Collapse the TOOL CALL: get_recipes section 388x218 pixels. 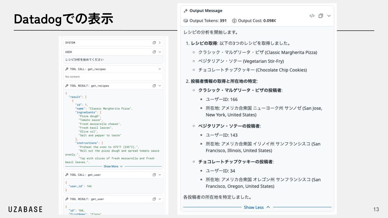[160, 69]
